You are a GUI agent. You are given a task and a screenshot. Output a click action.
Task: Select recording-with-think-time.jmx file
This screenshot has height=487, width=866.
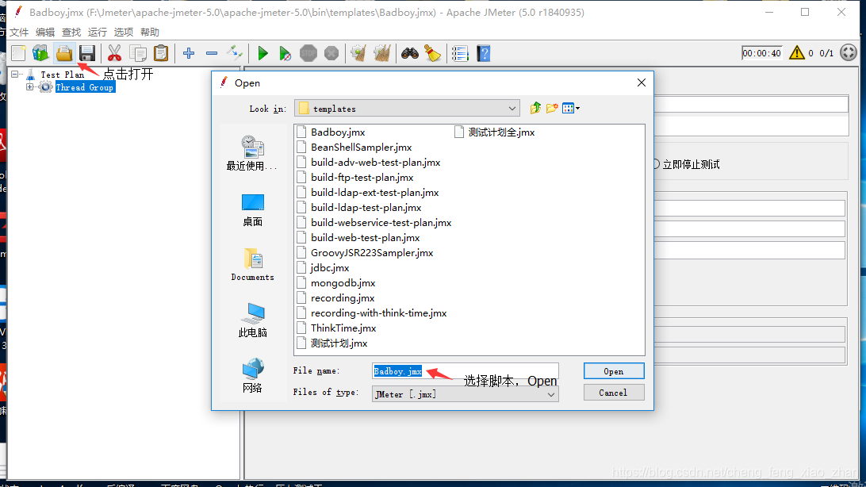pyautogui.click(x=372, y=313)
